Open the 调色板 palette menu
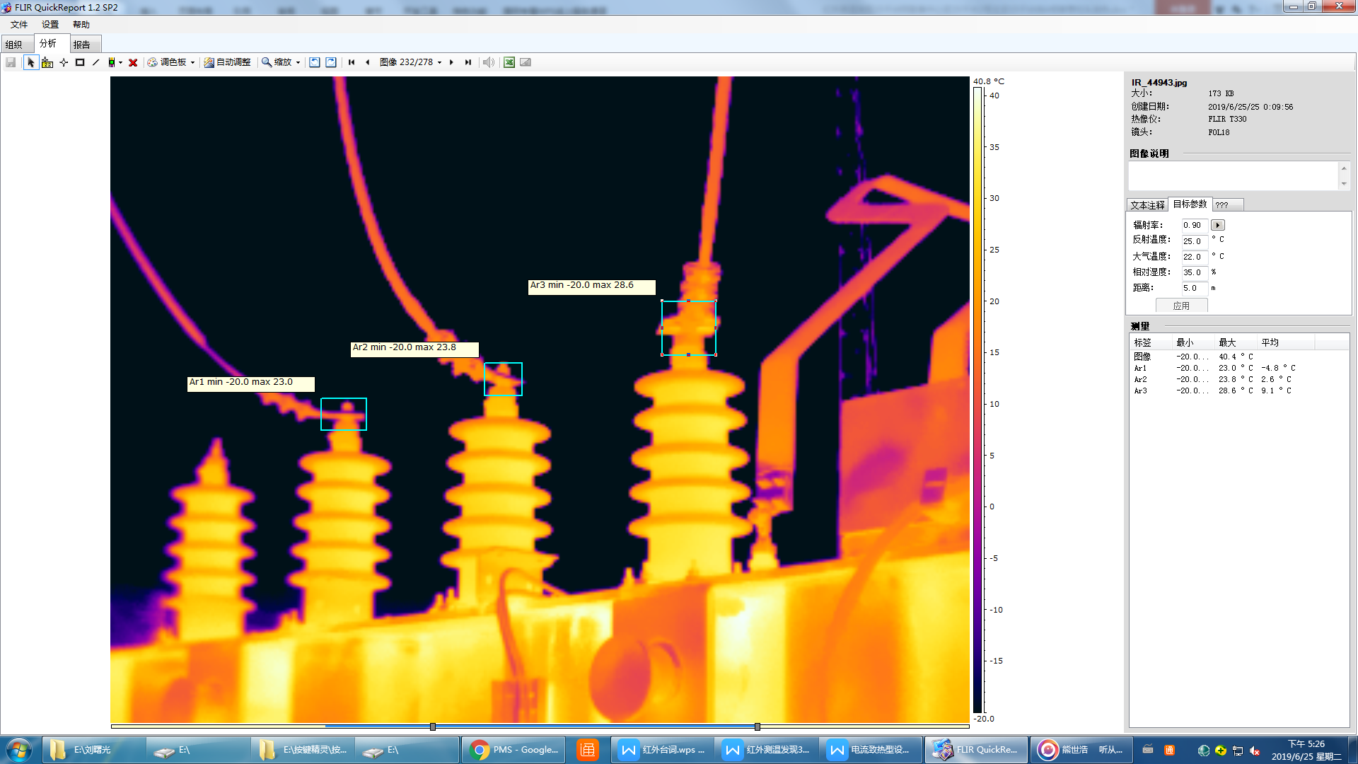Image resolution: width=1358 pixels, height=764 pixels. click(x=170, y=62)
